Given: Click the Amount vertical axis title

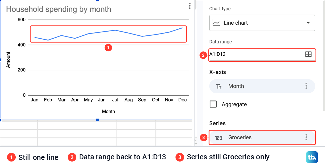Looking at the screenshot, I should click(x=8, y=60).
